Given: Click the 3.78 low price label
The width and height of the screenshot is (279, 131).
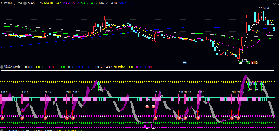Looking at the screenshot, I should 244,60.
